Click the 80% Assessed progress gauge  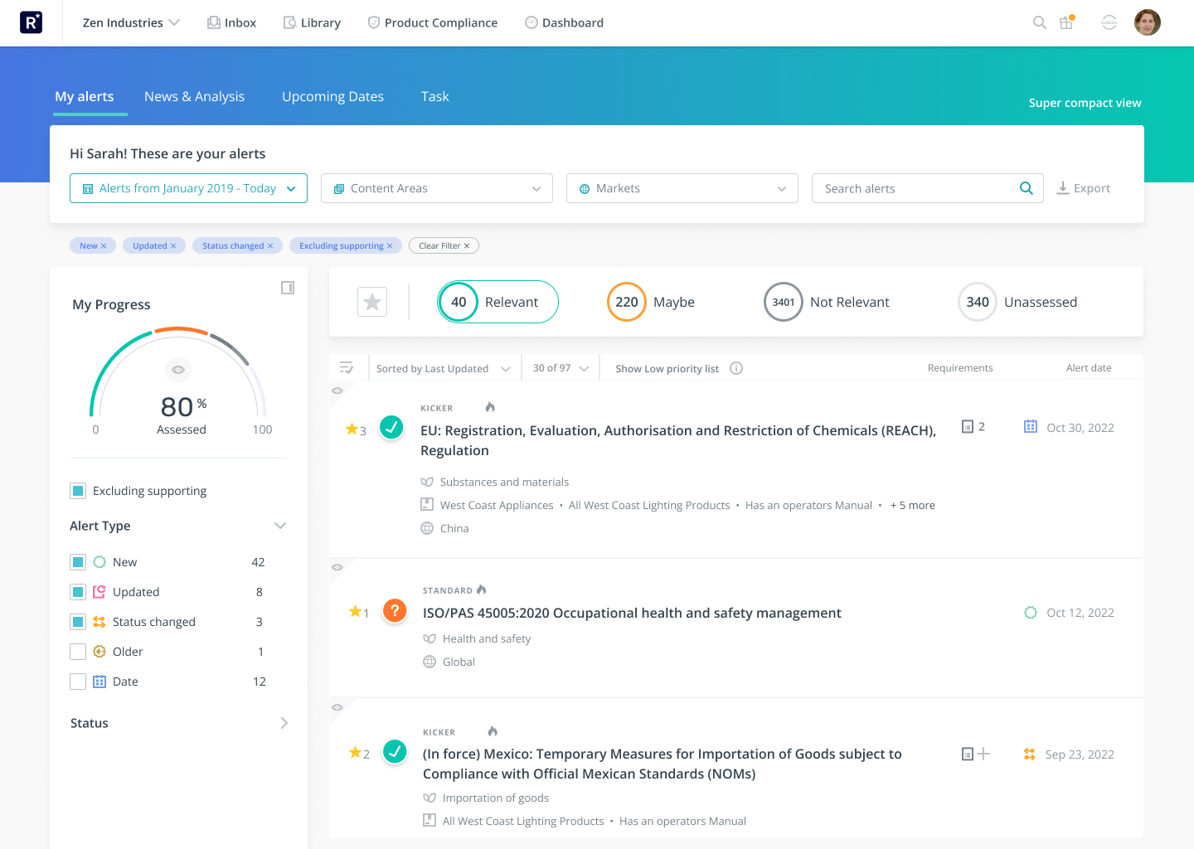tap(178, 381)
